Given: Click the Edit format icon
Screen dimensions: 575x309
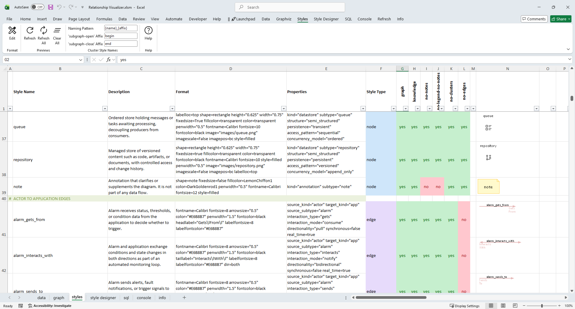Looking at the screenshot, I should coord(12,30).
